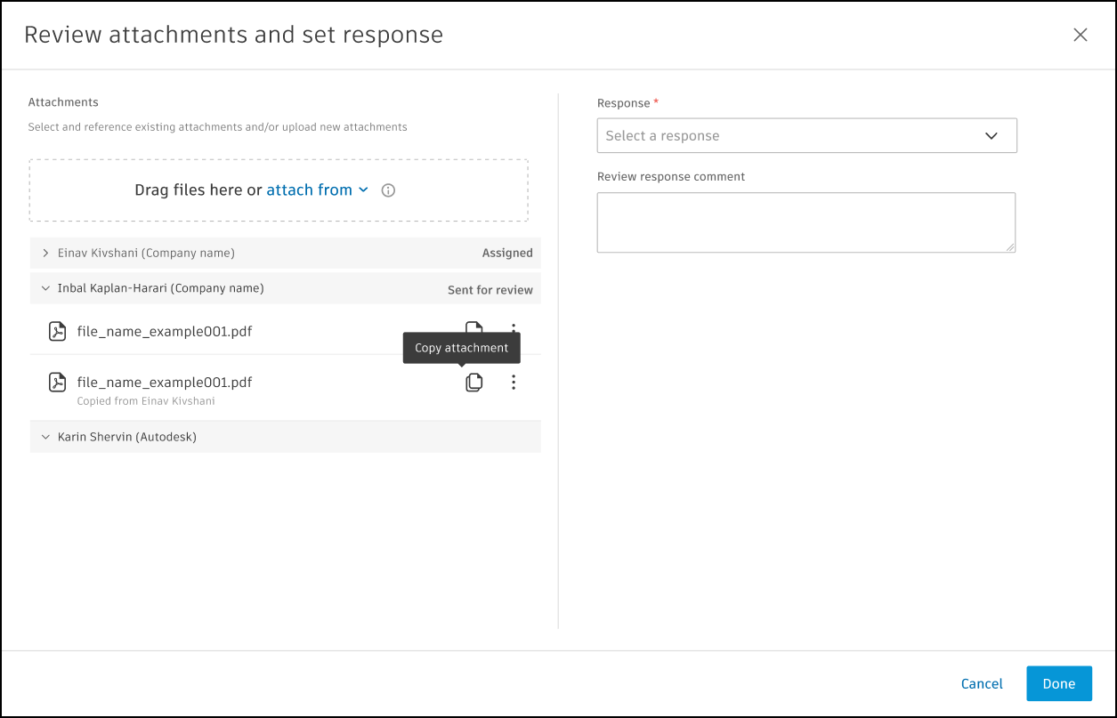Click the Sent for review status label
The height and width of the screenshot is (718, 1117).
click(x=490, y=290)
